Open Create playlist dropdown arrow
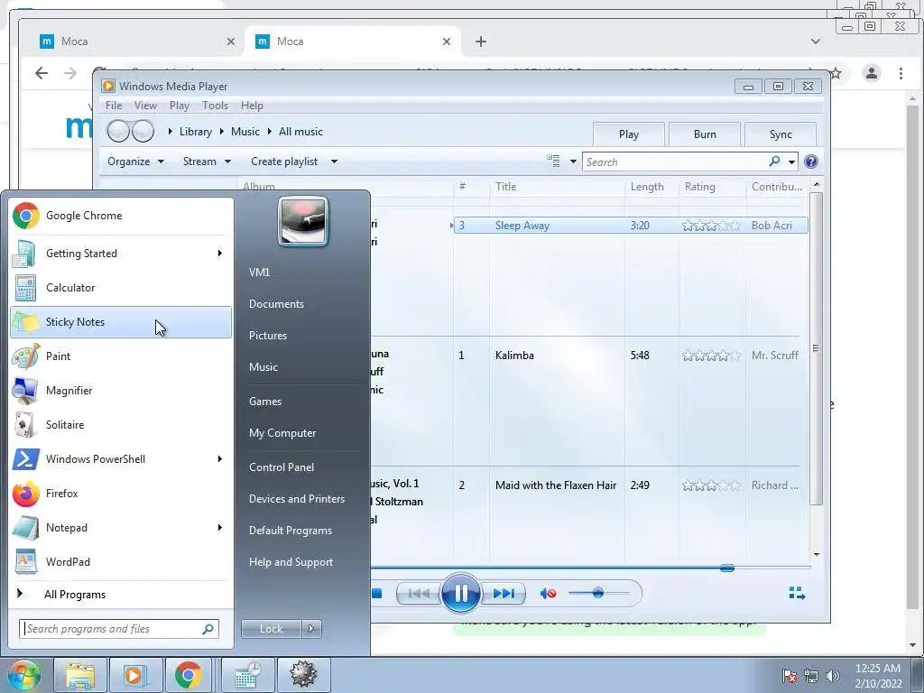Screen dimensions: 924x693 point(334,162)
